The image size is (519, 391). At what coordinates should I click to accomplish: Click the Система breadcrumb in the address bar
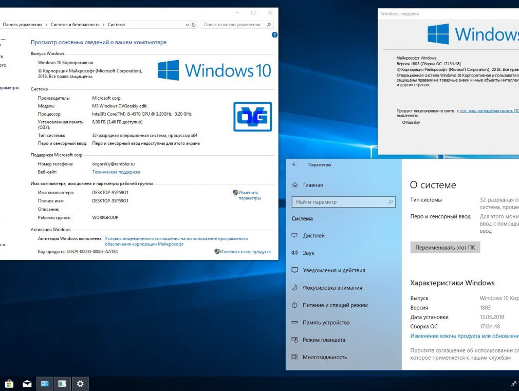click(116, 25)
